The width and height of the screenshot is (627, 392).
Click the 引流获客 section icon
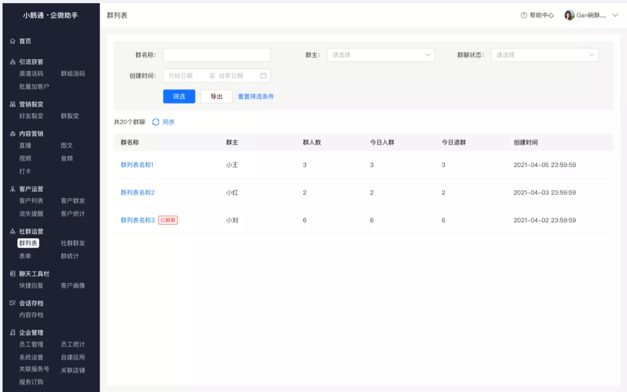coord(13,62)
